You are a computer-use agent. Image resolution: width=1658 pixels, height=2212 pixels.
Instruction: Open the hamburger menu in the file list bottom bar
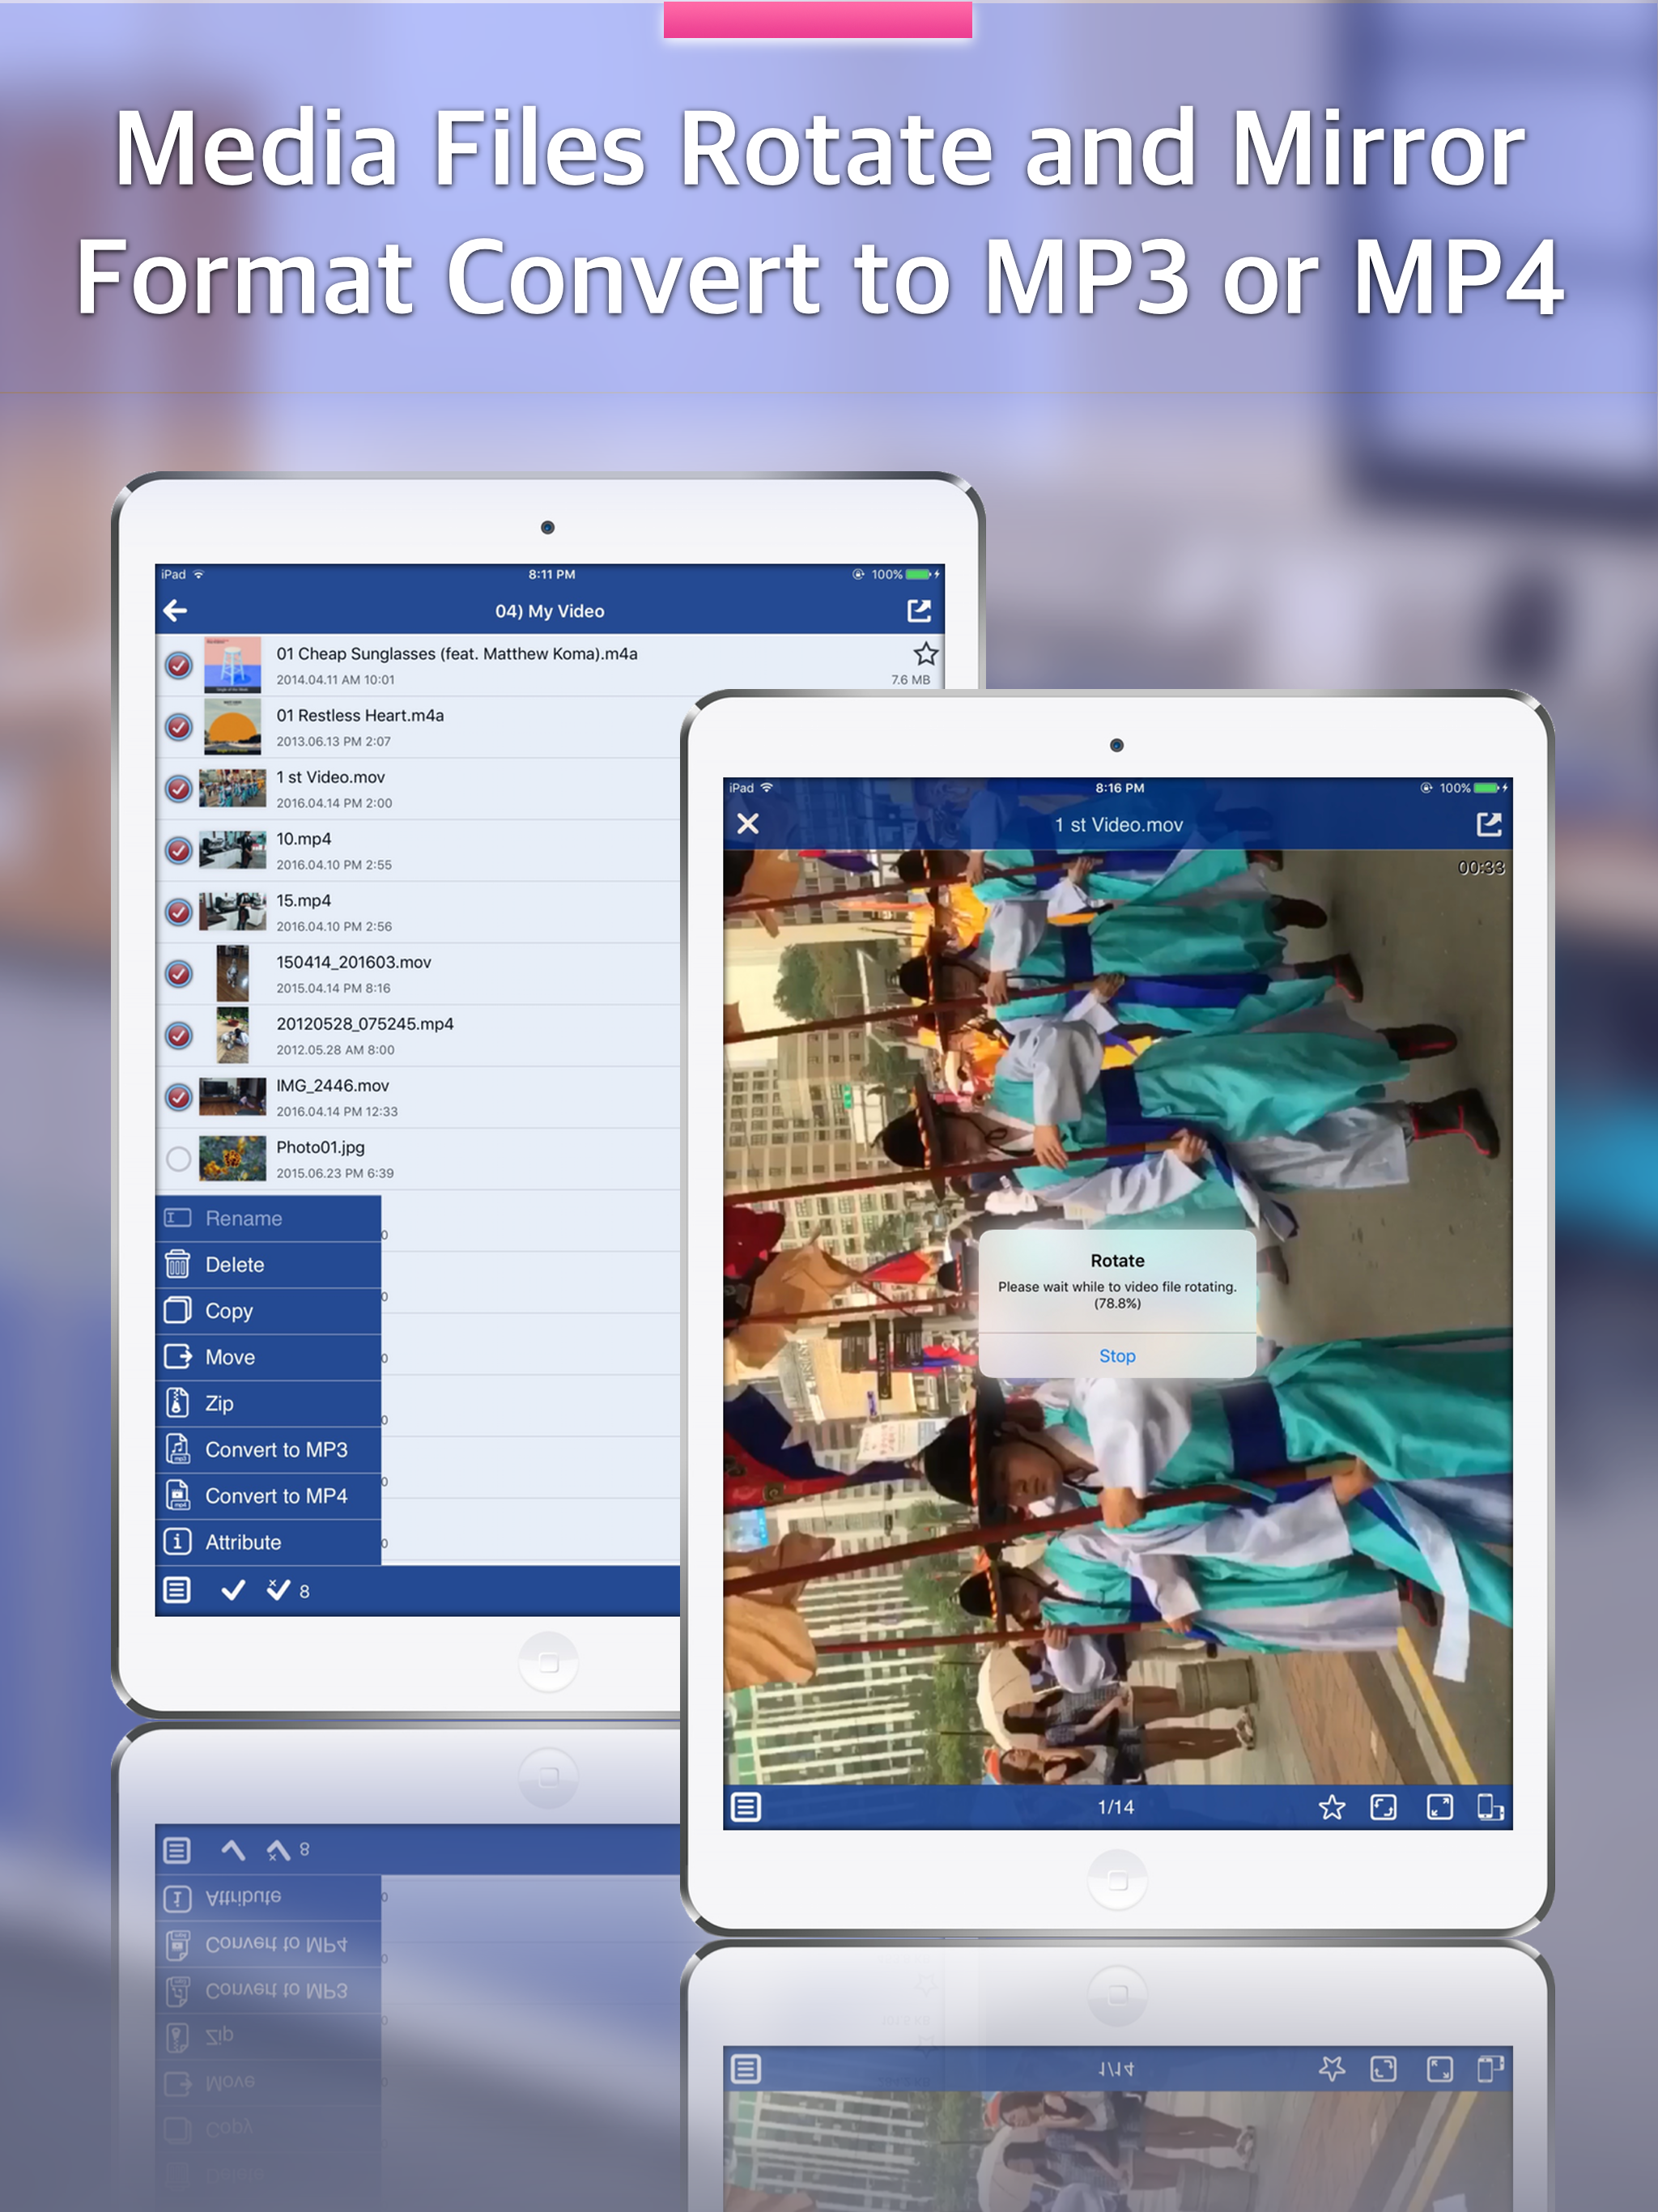(x=178, y=1590)
